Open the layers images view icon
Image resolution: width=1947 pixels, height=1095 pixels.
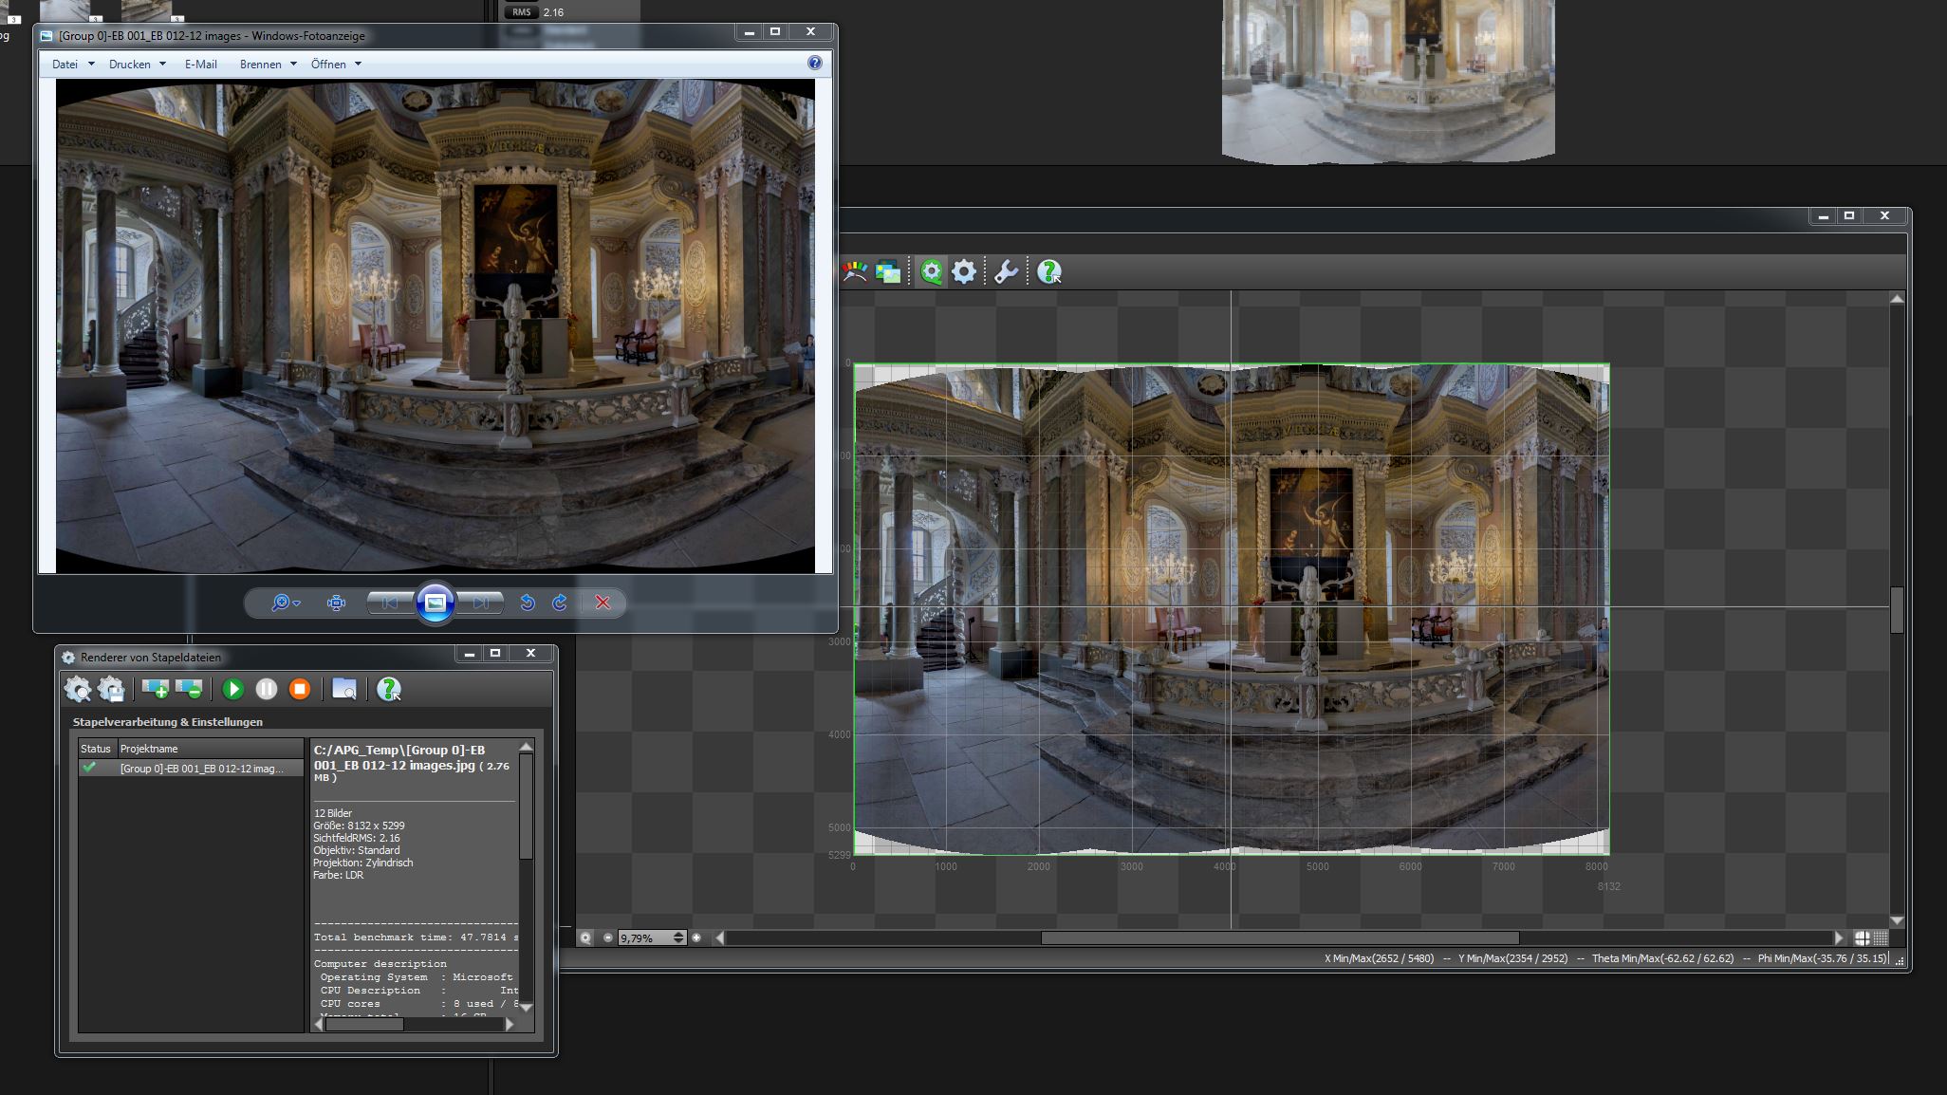point(888,272)
